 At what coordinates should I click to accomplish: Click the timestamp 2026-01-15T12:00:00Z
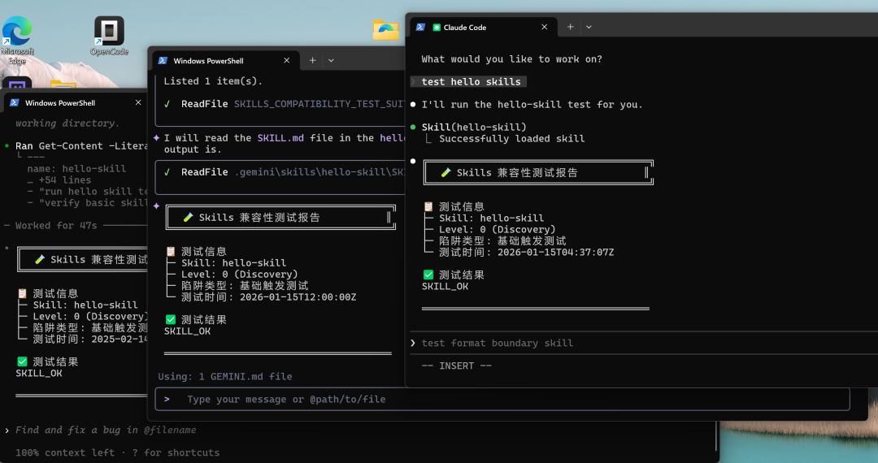pos(298,297)
